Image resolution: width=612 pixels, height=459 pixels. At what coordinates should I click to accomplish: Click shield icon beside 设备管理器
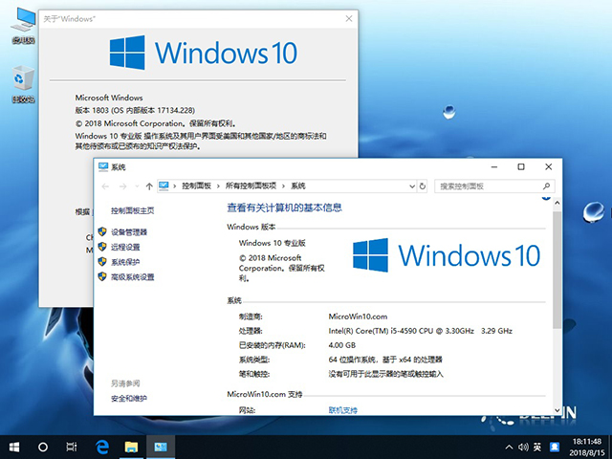click(102, 231)
